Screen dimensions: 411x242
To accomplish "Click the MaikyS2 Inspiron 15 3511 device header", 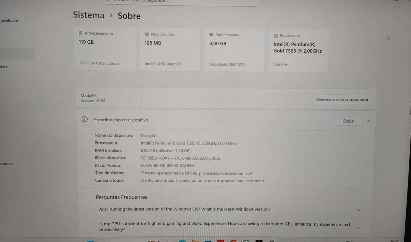I will (93, 98).
